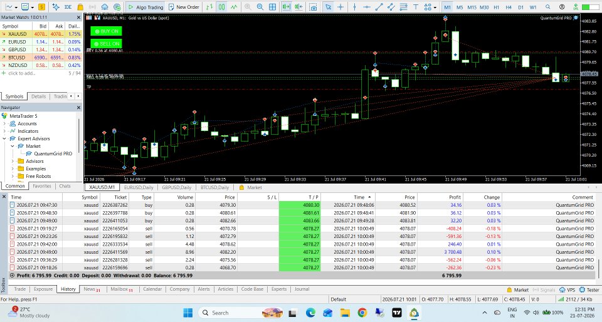Open the New Order dialog
Image resolution: width=602 pixels, height=322 pixels.
(x=184, y=7)
